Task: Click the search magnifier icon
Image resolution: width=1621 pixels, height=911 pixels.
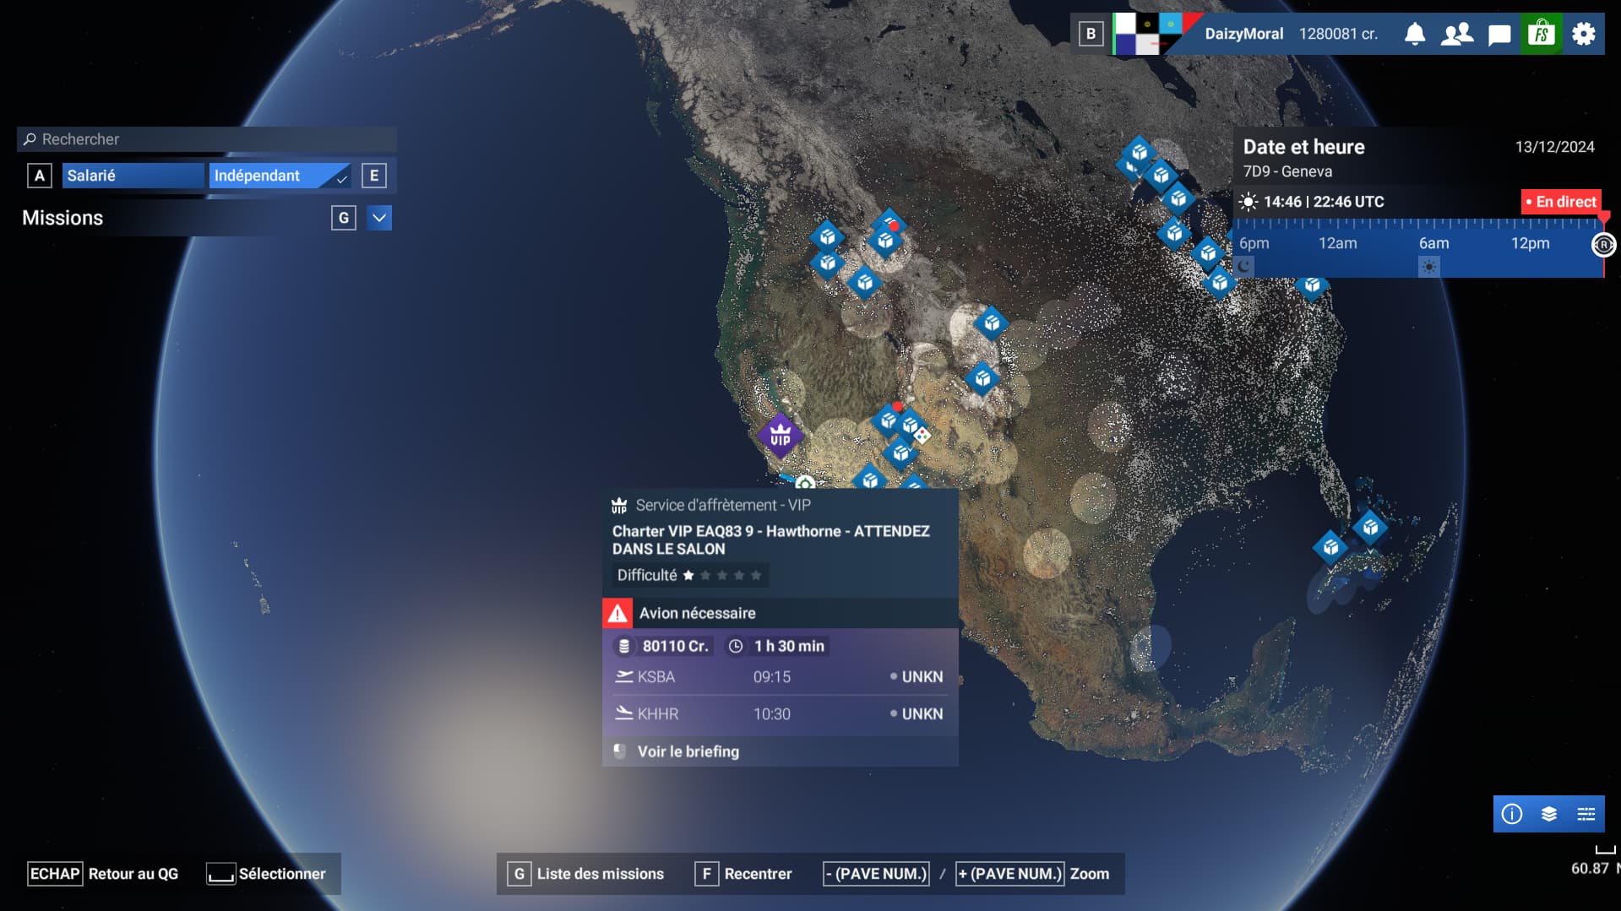Action: pos(30,139)
